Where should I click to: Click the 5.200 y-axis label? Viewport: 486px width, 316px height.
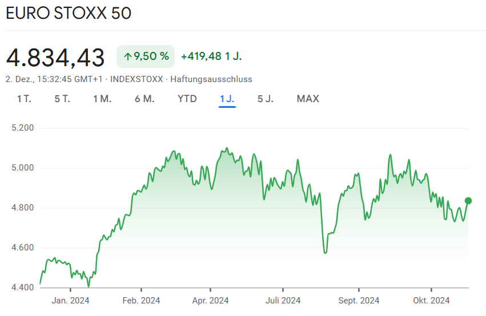click(23, 128)
